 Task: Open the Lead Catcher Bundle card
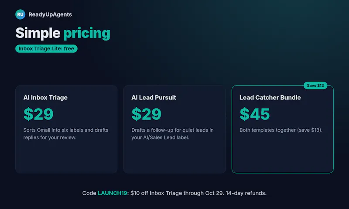pos(282,129)
